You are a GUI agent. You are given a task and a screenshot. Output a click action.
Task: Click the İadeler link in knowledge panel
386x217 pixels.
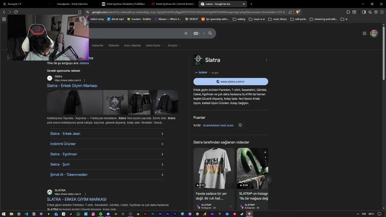pos(201,72)
